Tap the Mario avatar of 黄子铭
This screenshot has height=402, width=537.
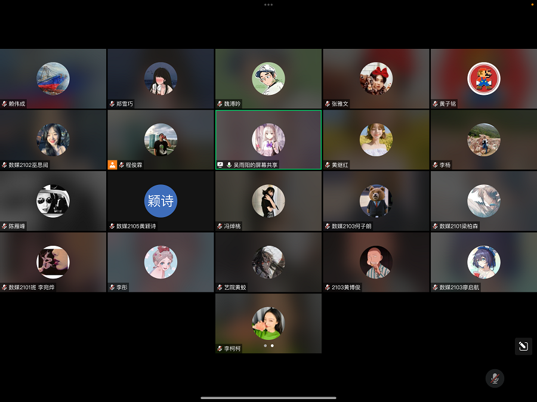pos(483,79)
